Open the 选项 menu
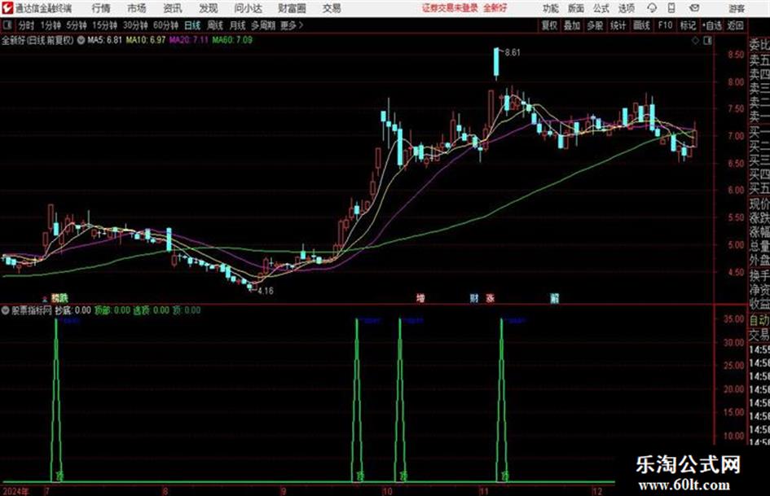This screenshot has width=770, height=496. click(x=626, y=8)
